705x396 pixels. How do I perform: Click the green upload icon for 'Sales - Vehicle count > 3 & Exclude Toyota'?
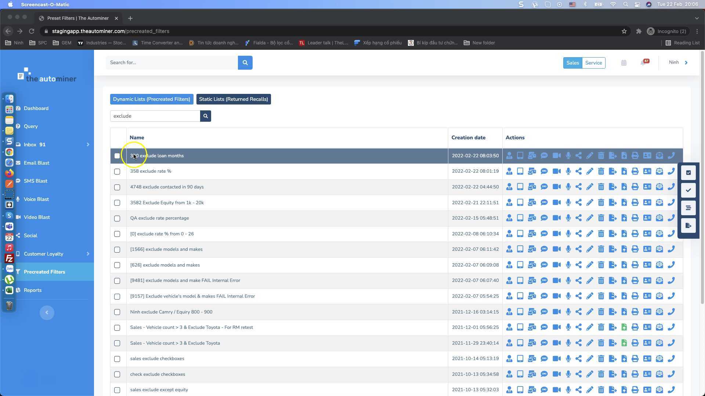pyautogui.click(x=624, y=343)
